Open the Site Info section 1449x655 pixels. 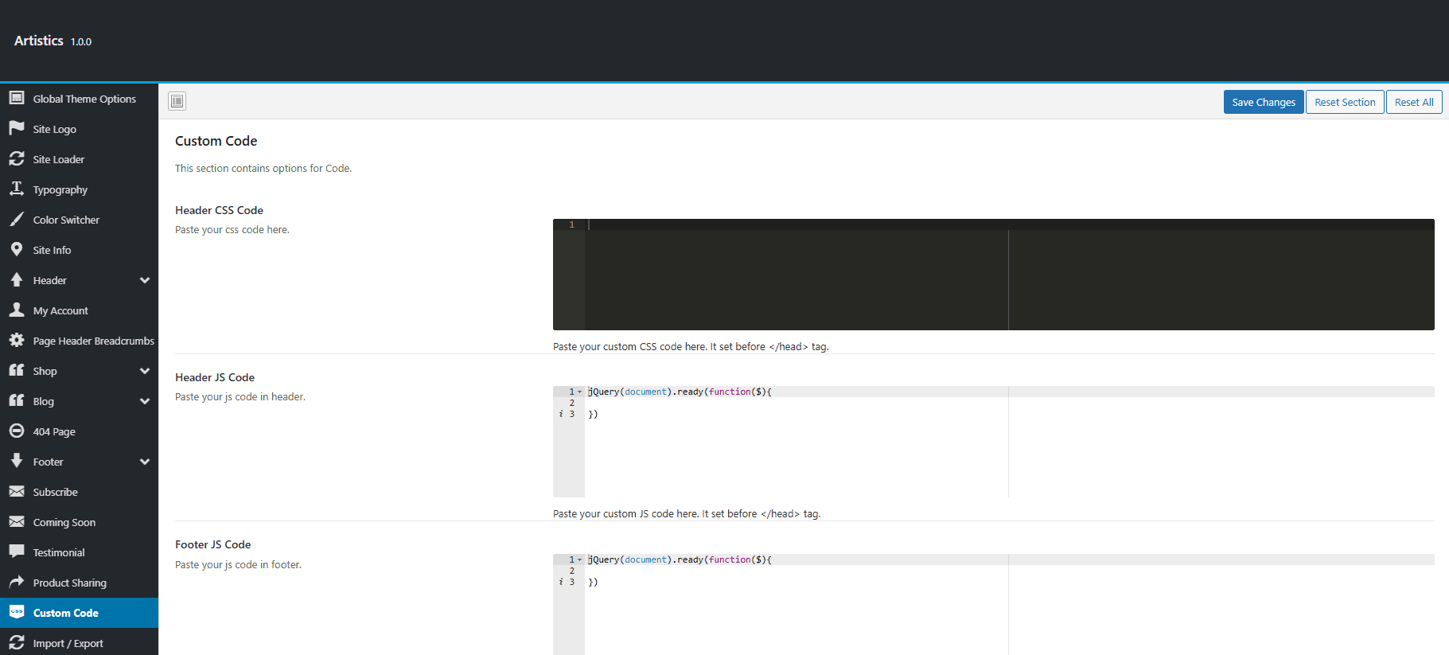(x=79, y=250)
